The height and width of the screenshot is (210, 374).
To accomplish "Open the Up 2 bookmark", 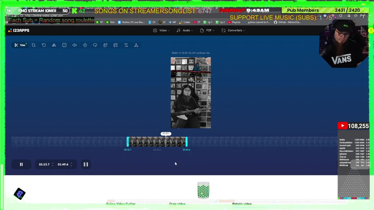I will [220, 22].
